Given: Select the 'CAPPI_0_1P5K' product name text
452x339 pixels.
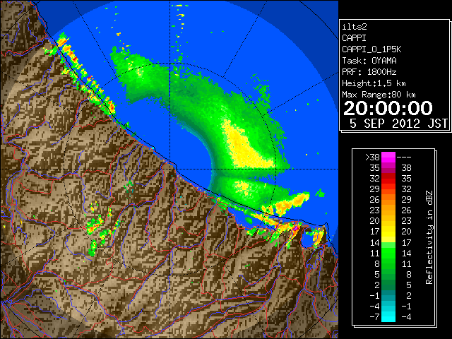Looking at the screenshot, I should coord(371,49).
